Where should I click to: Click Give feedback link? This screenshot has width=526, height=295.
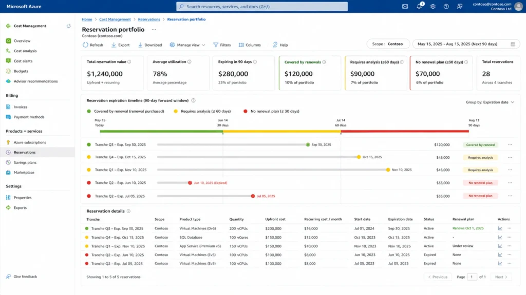(25, 277)
